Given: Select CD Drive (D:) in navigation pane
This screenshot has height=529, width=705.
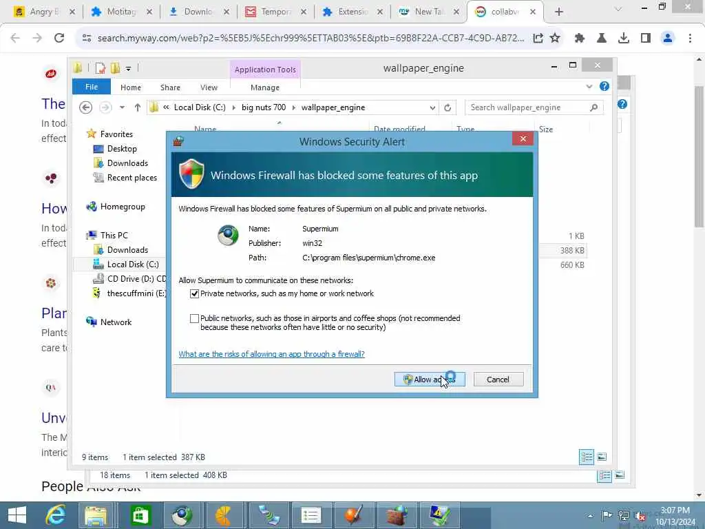Looking at the screenshot, I should [x=136, y=279].
